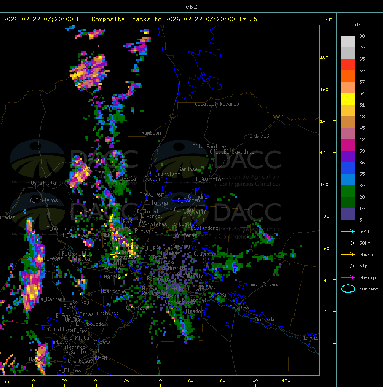
Task: Click the 'km' label at bottom-left axis
Action: [7, 382]
